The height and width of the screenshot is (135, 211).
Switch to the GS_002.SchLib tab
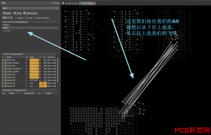(x=70, y=3)
